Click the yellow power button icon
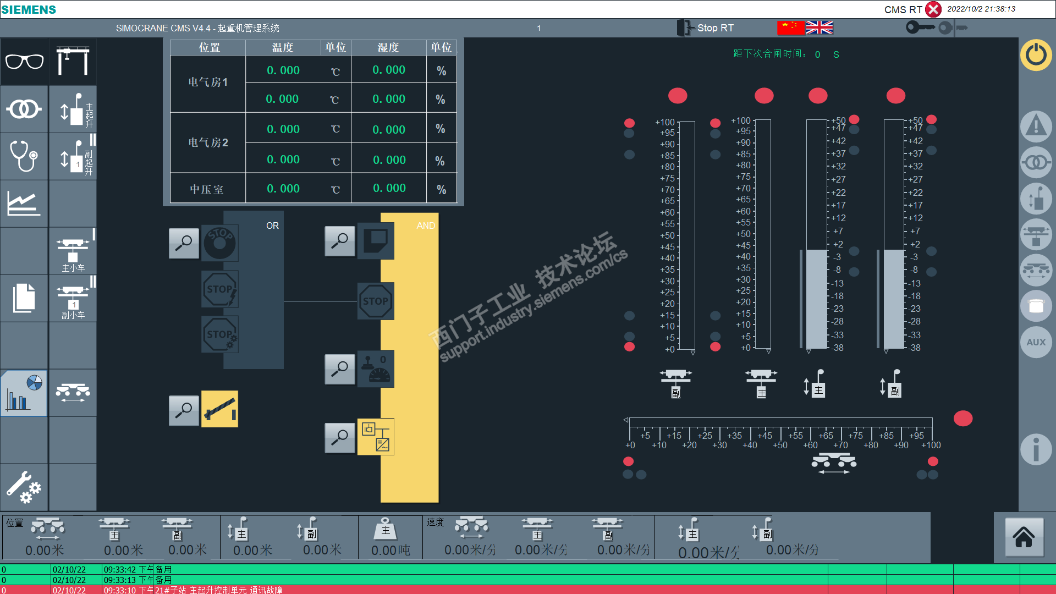The height and width of the screenshot is (594, 1056). [x=1036, y=55]
